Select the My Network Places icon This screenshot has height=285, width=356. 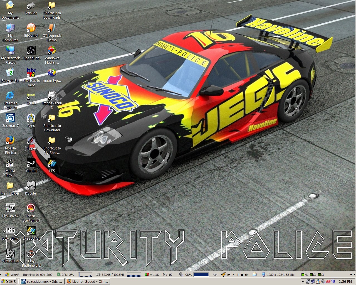point(10,55)
